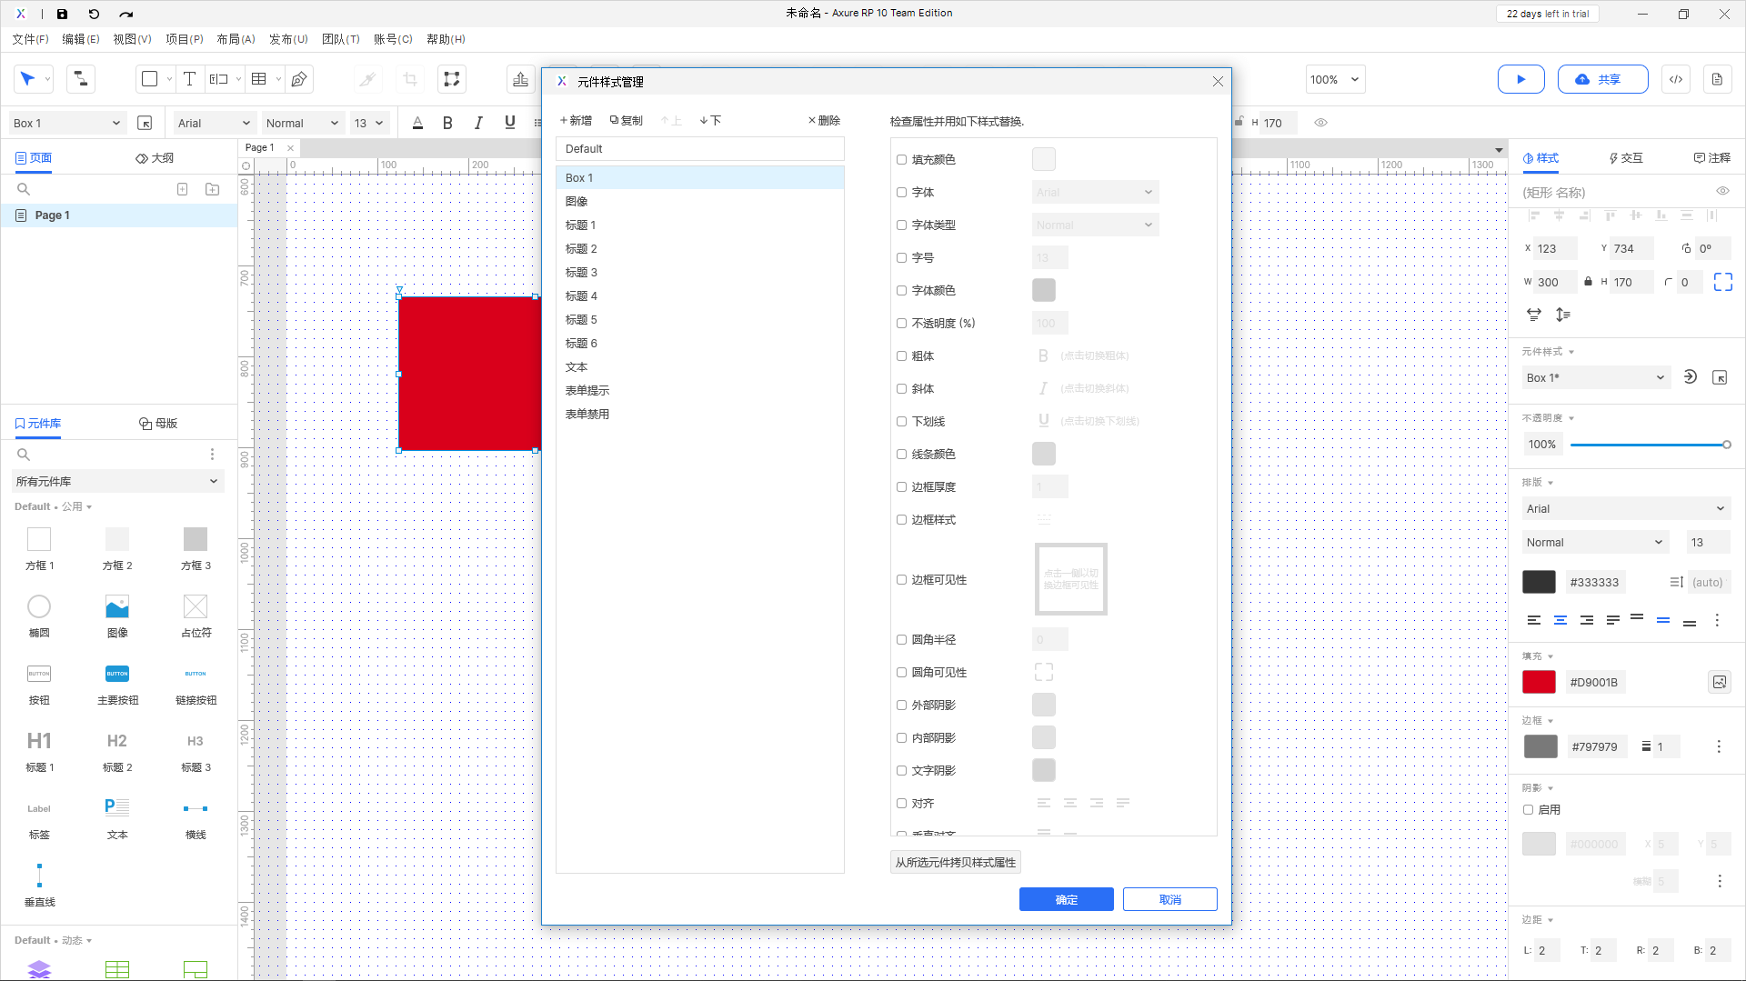This screenshot has width=1746, height=981.
Task: Click fill image icon beside #D9001B
Action: click(x=1719, y=682)
